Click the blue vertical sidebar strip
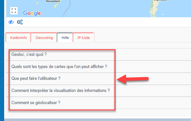Viewport: 191px width, 121px height. [x=2, y=60]
